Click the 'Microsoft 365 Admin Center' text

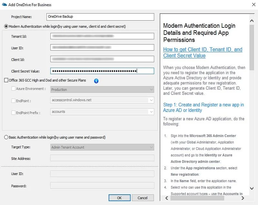[x=213, y=136]
